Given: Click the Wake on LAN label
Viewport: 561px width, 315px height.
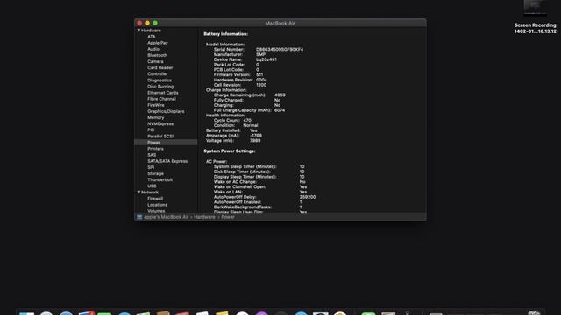Looking at the screenshot, I should [228, 192].
